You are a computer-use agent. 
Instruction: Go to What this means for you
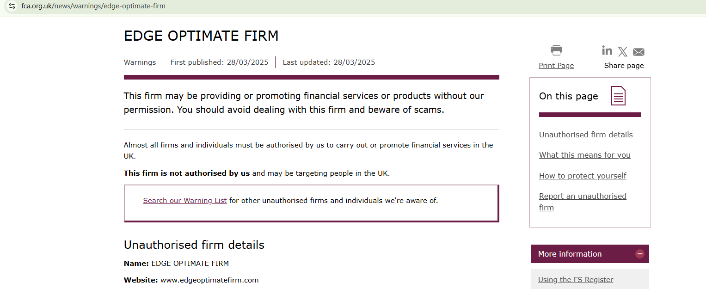tap(584, 155)
